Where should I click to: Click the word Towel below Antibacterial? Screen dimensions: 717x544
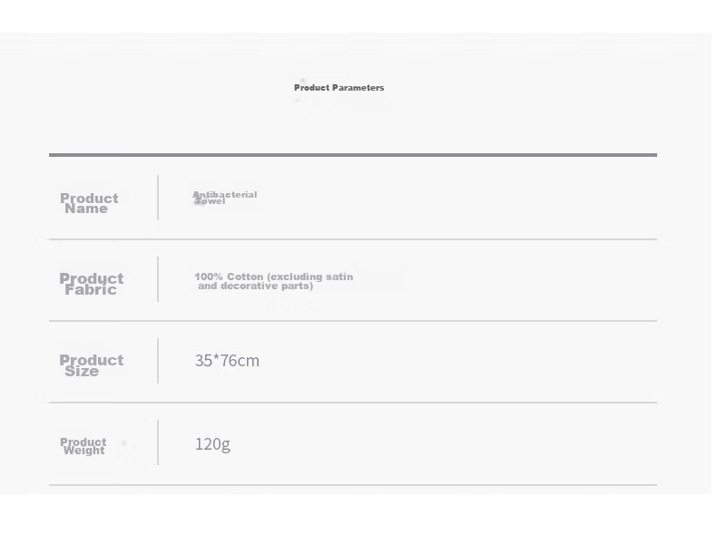[211, 201]
